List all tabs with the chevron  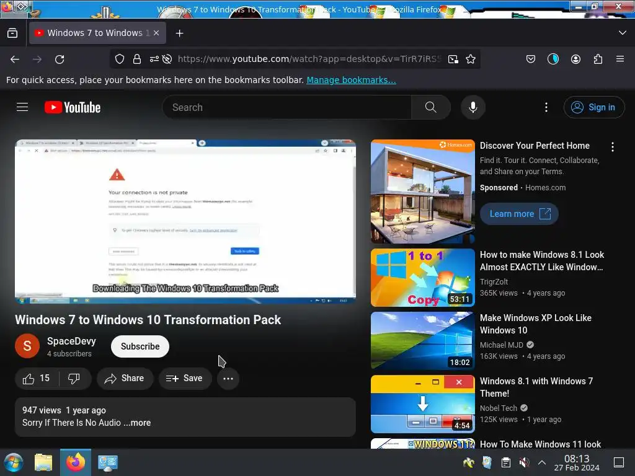(623, 33)
